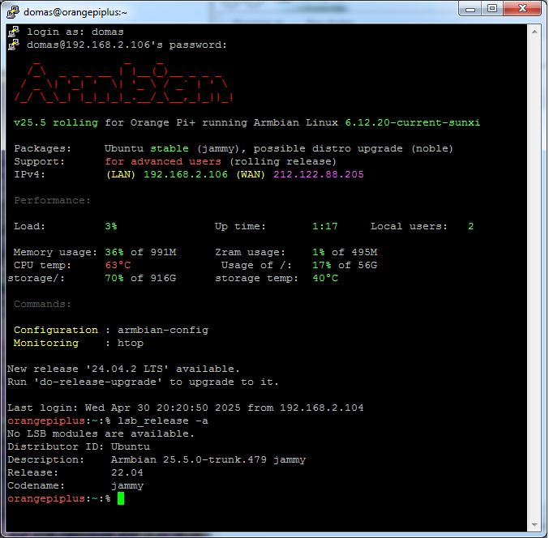The height and width of the screenshot is (538, 549).
Task: Click the PuTTY icon in the title bar
Action: point(13,11)
